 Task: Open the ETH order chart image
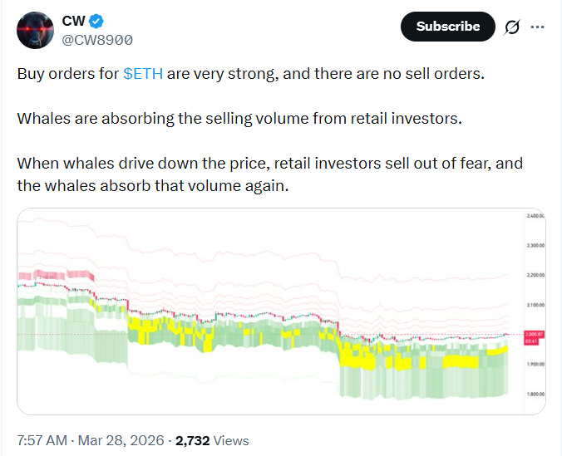[266, 311]
